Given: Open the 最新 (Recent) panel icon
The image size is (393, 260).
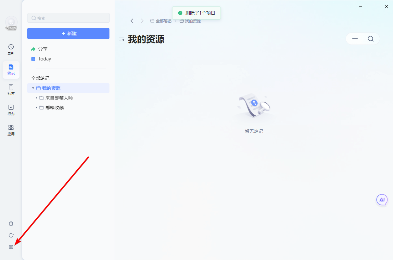Looking at the screenshot, I should point(11,49).
